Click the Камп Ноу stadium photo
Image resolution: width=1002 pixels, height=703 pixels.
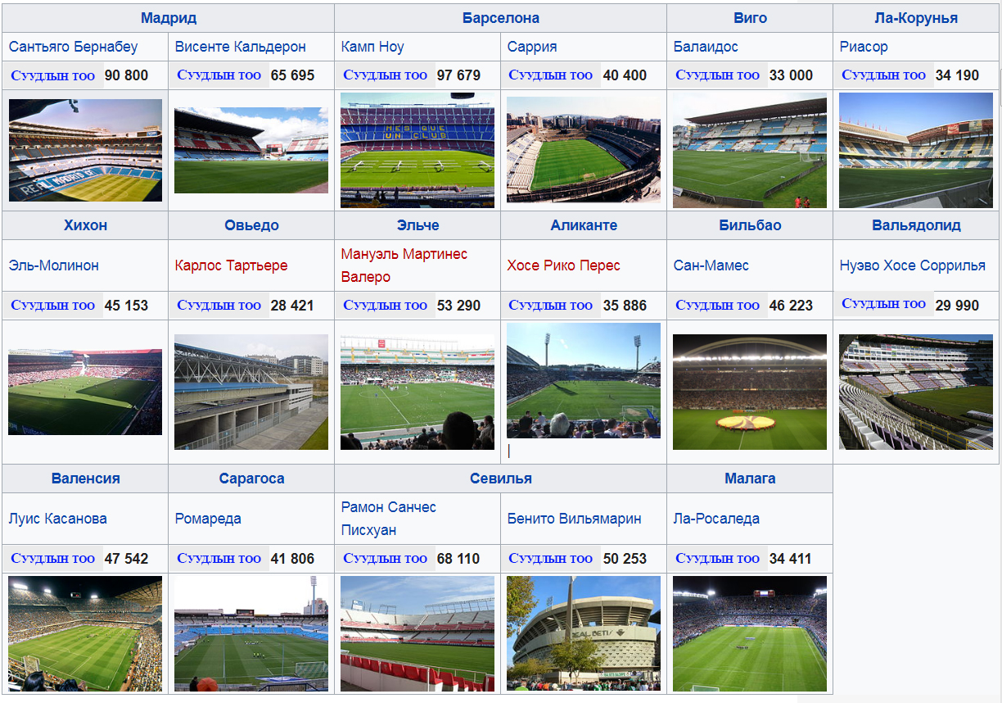417,150
